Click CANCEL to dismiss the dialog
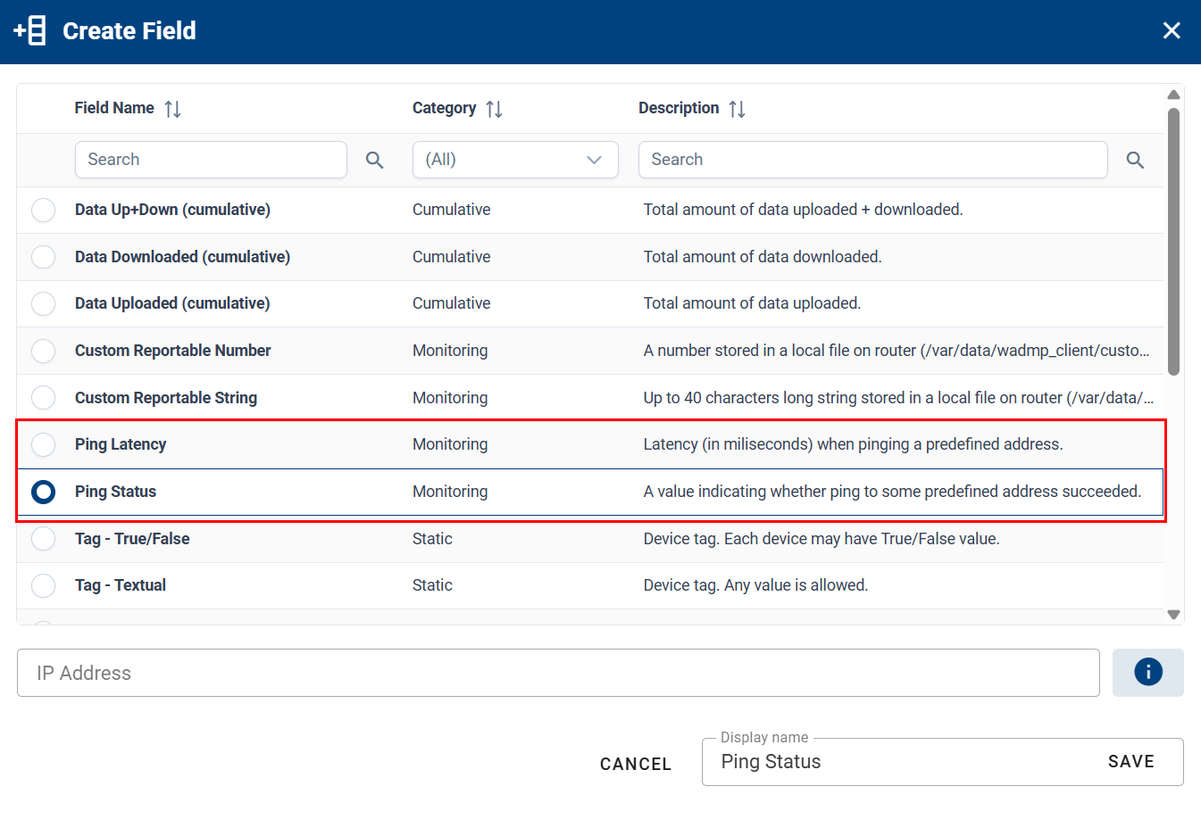Viewport: 1201px width, 828px height. point(635,764)
